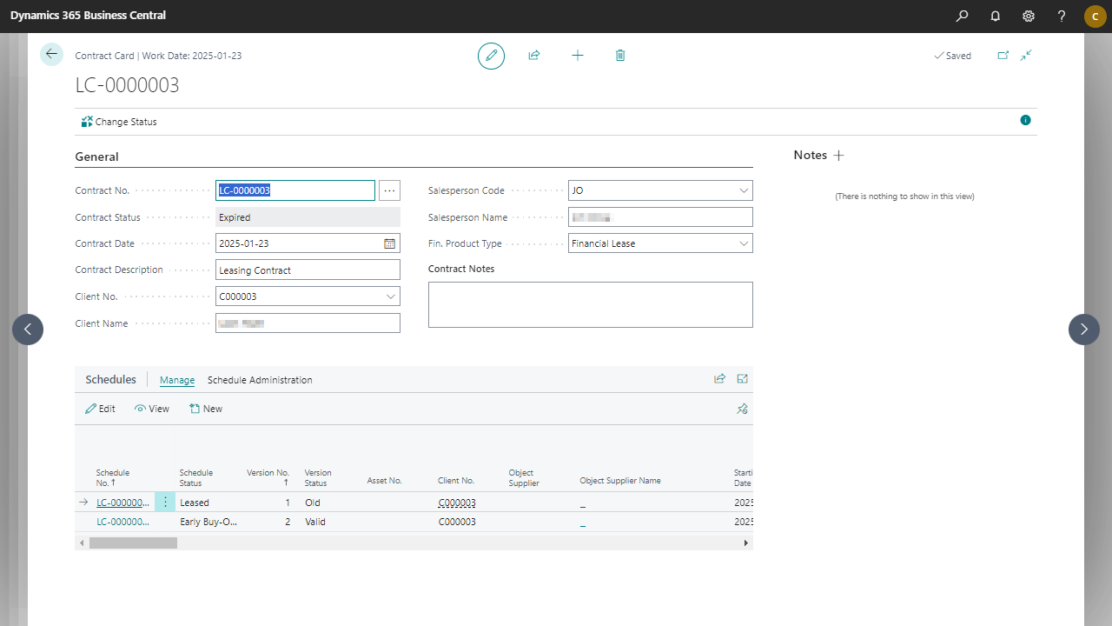This screenshot has width=1112, height=626.
Task: Click C000003 in Early Buy-Out row
Action: (457, 522)
